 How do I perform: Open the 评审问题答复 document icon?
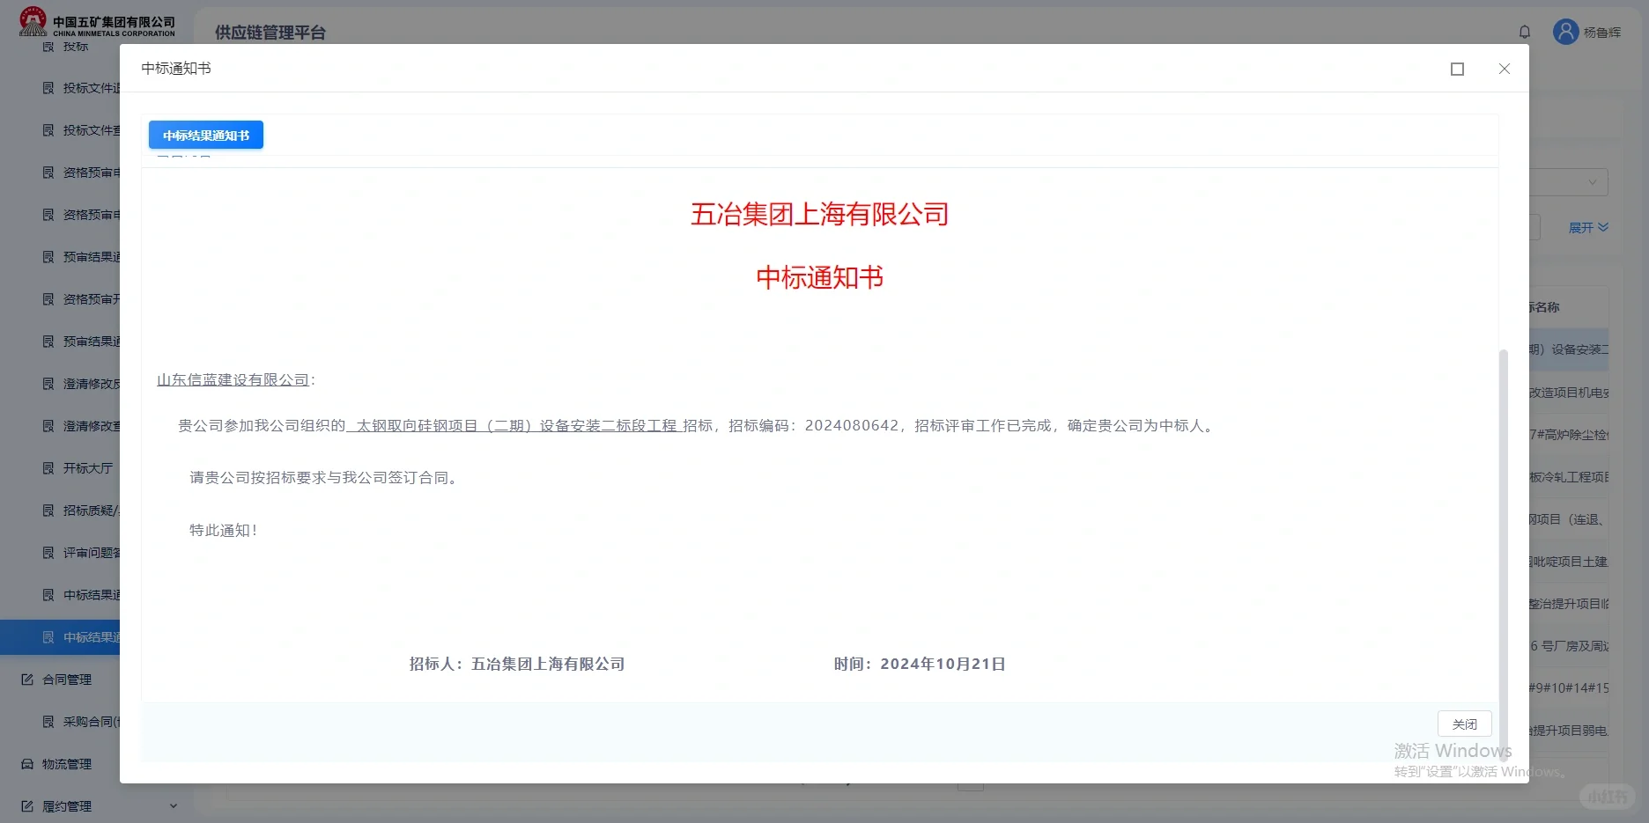coord(48,552)
